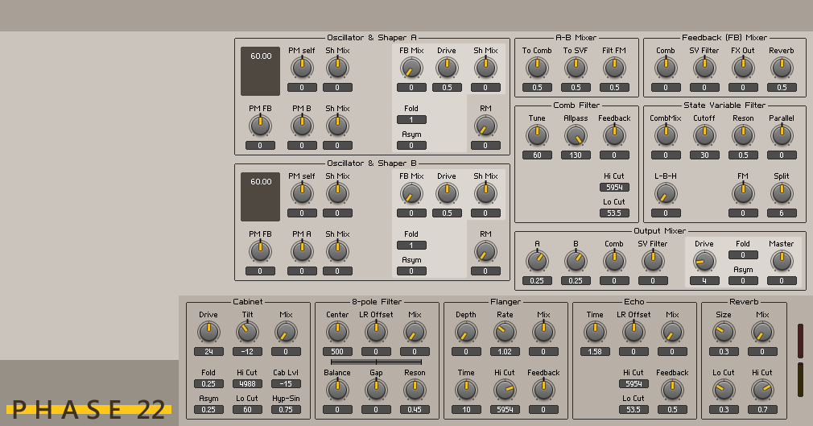Click the SV Filter knob in Feedback Mixer
813x426 pixels.
(x=704, y=68)
